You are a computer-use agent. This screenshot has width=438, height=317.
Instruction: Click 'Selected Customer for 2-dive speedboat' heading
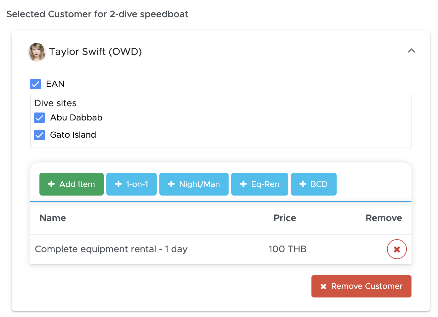pos(97,14)
